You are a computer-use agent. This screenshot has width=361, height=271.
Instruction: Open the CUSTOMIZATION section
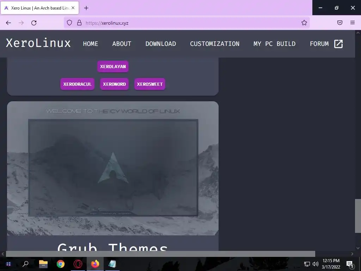coord(215,43)
